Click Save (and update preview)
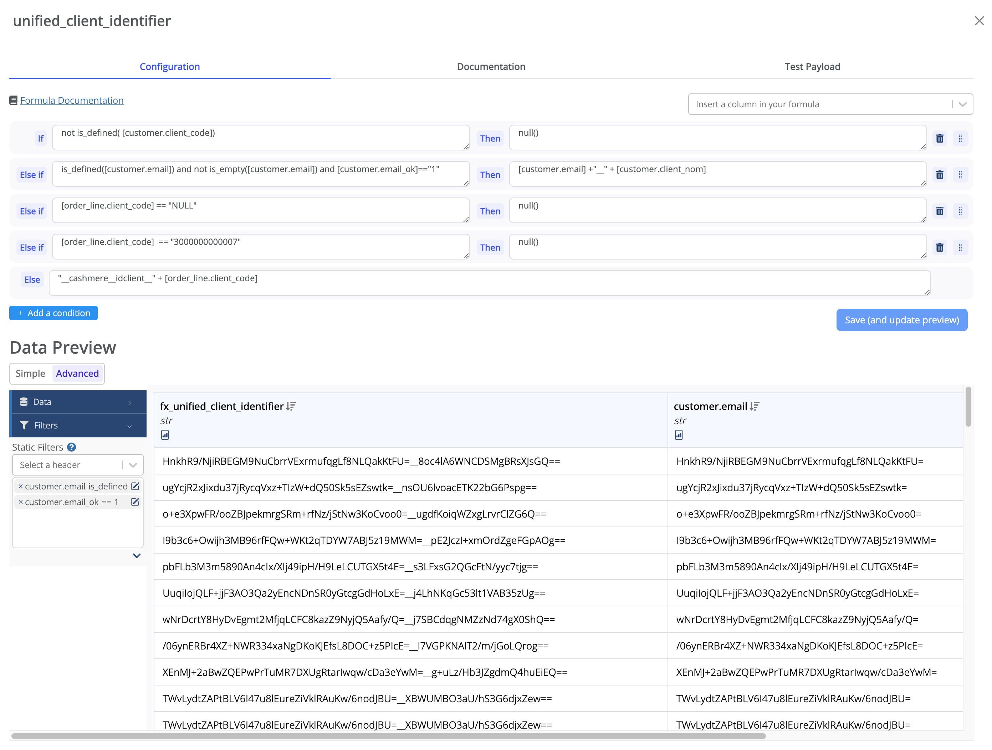The width and height of the screenshot is (992, 750). (x=901, y=320)
